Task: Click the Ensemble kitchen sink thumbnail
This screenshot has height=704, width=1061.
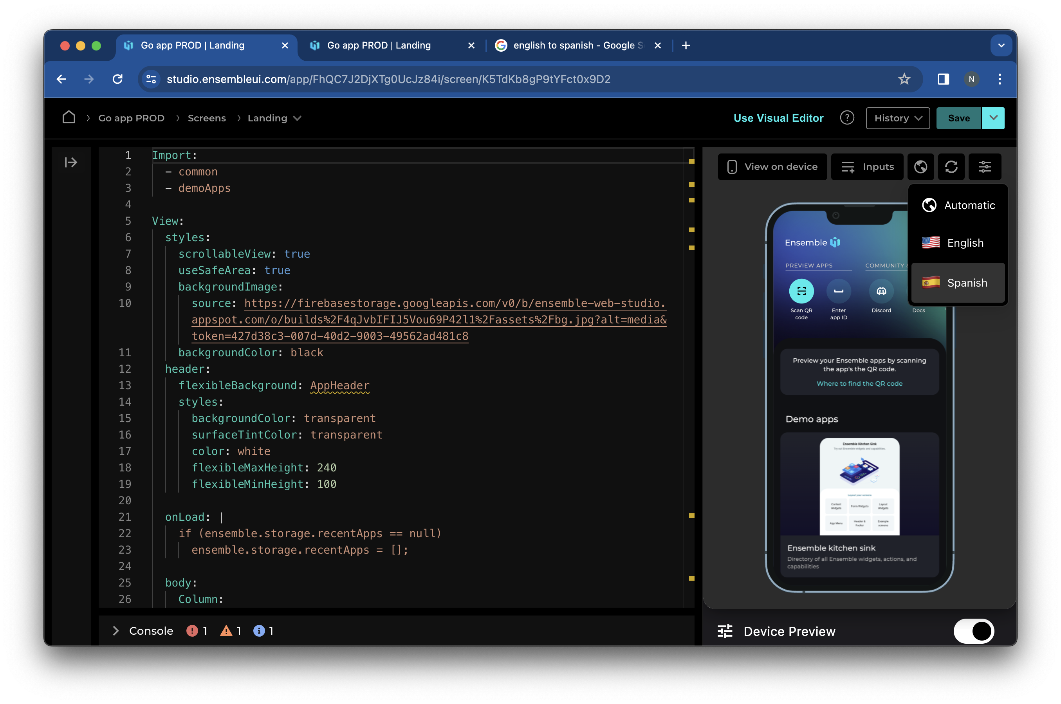Action: [x=859, y=486]
